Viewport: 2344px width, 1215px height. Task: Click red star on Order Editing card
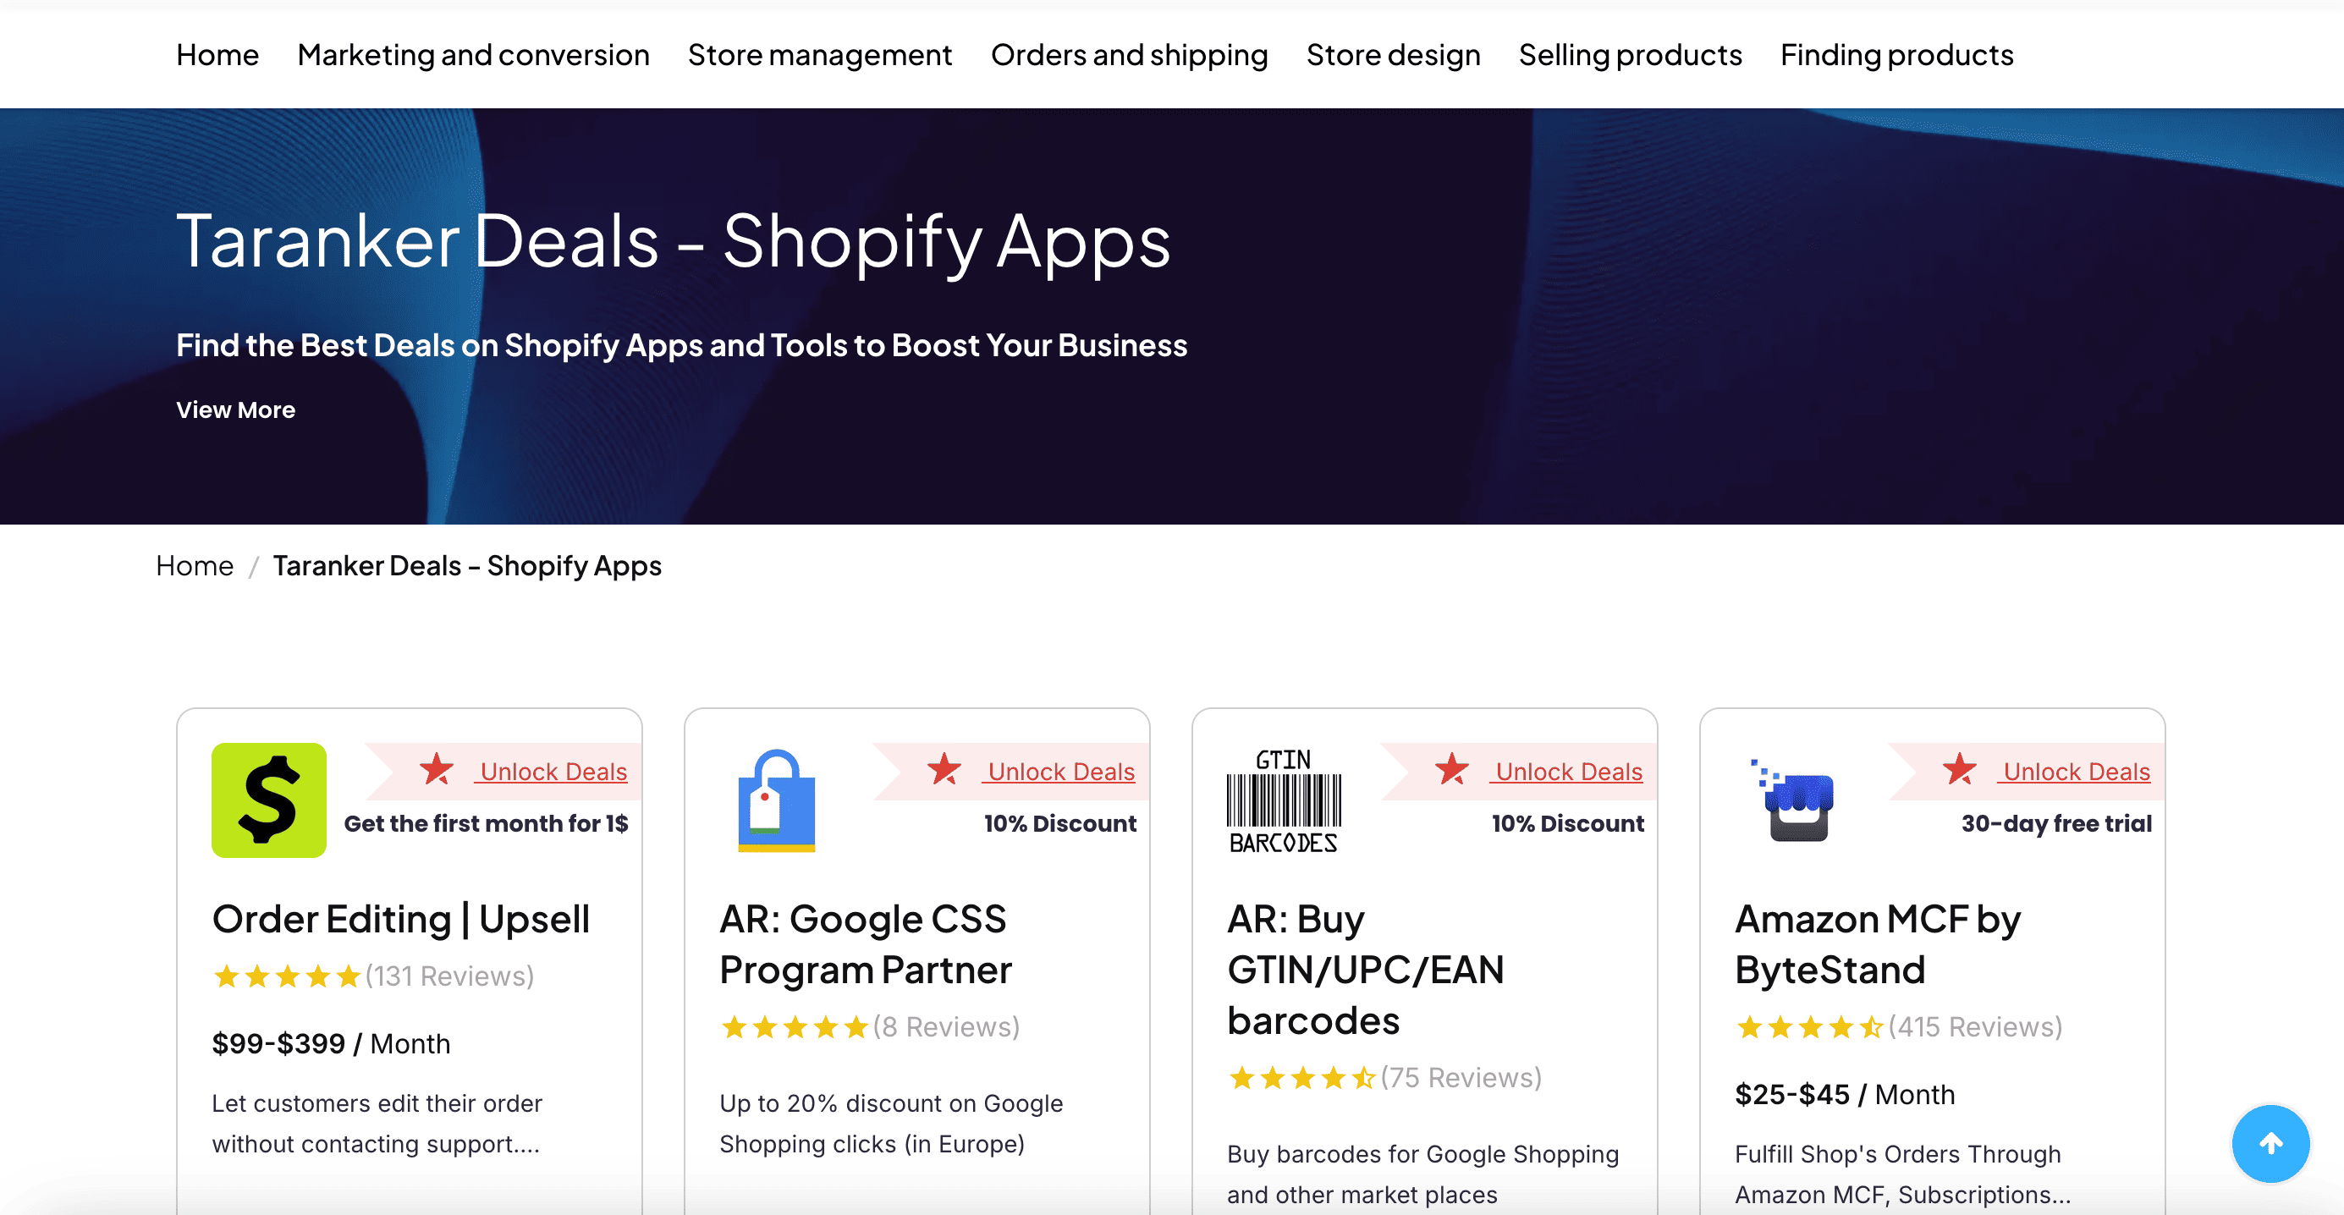point(437,769)
